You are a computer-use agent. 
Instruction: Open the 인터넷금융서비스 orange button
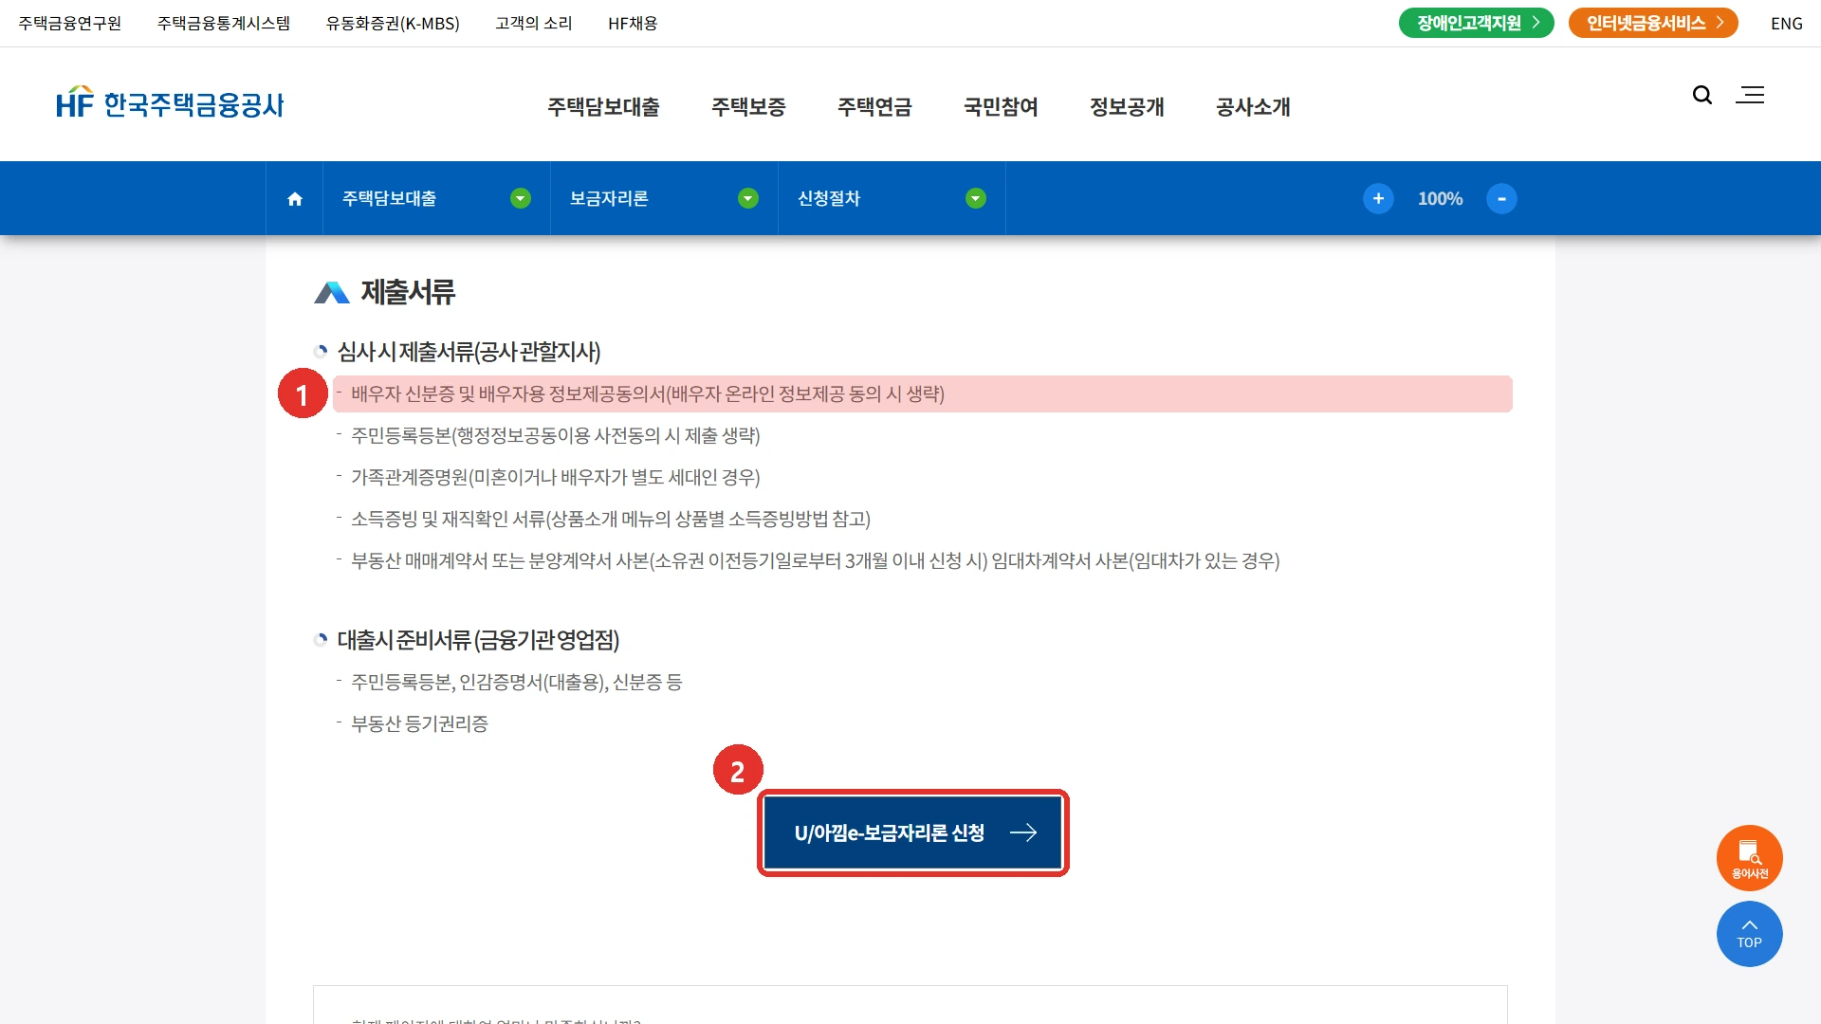tap(1653, 23)
